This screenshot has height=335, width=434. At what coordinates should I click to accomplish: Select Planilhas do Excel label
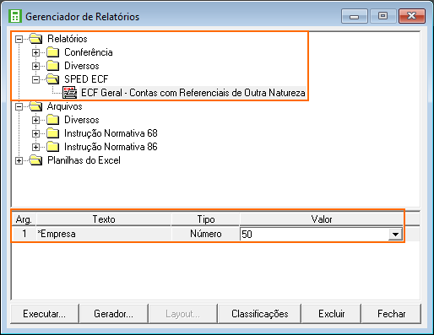[84, 160]
